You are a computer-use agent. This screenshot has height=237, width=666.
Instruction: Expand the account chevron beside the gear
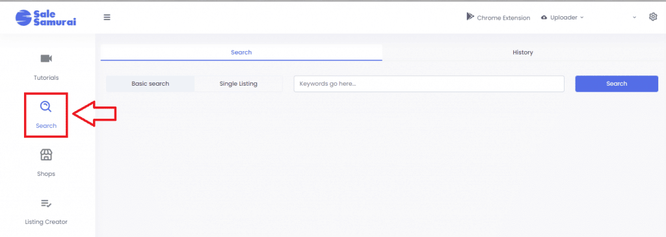(x=634, y=18)
